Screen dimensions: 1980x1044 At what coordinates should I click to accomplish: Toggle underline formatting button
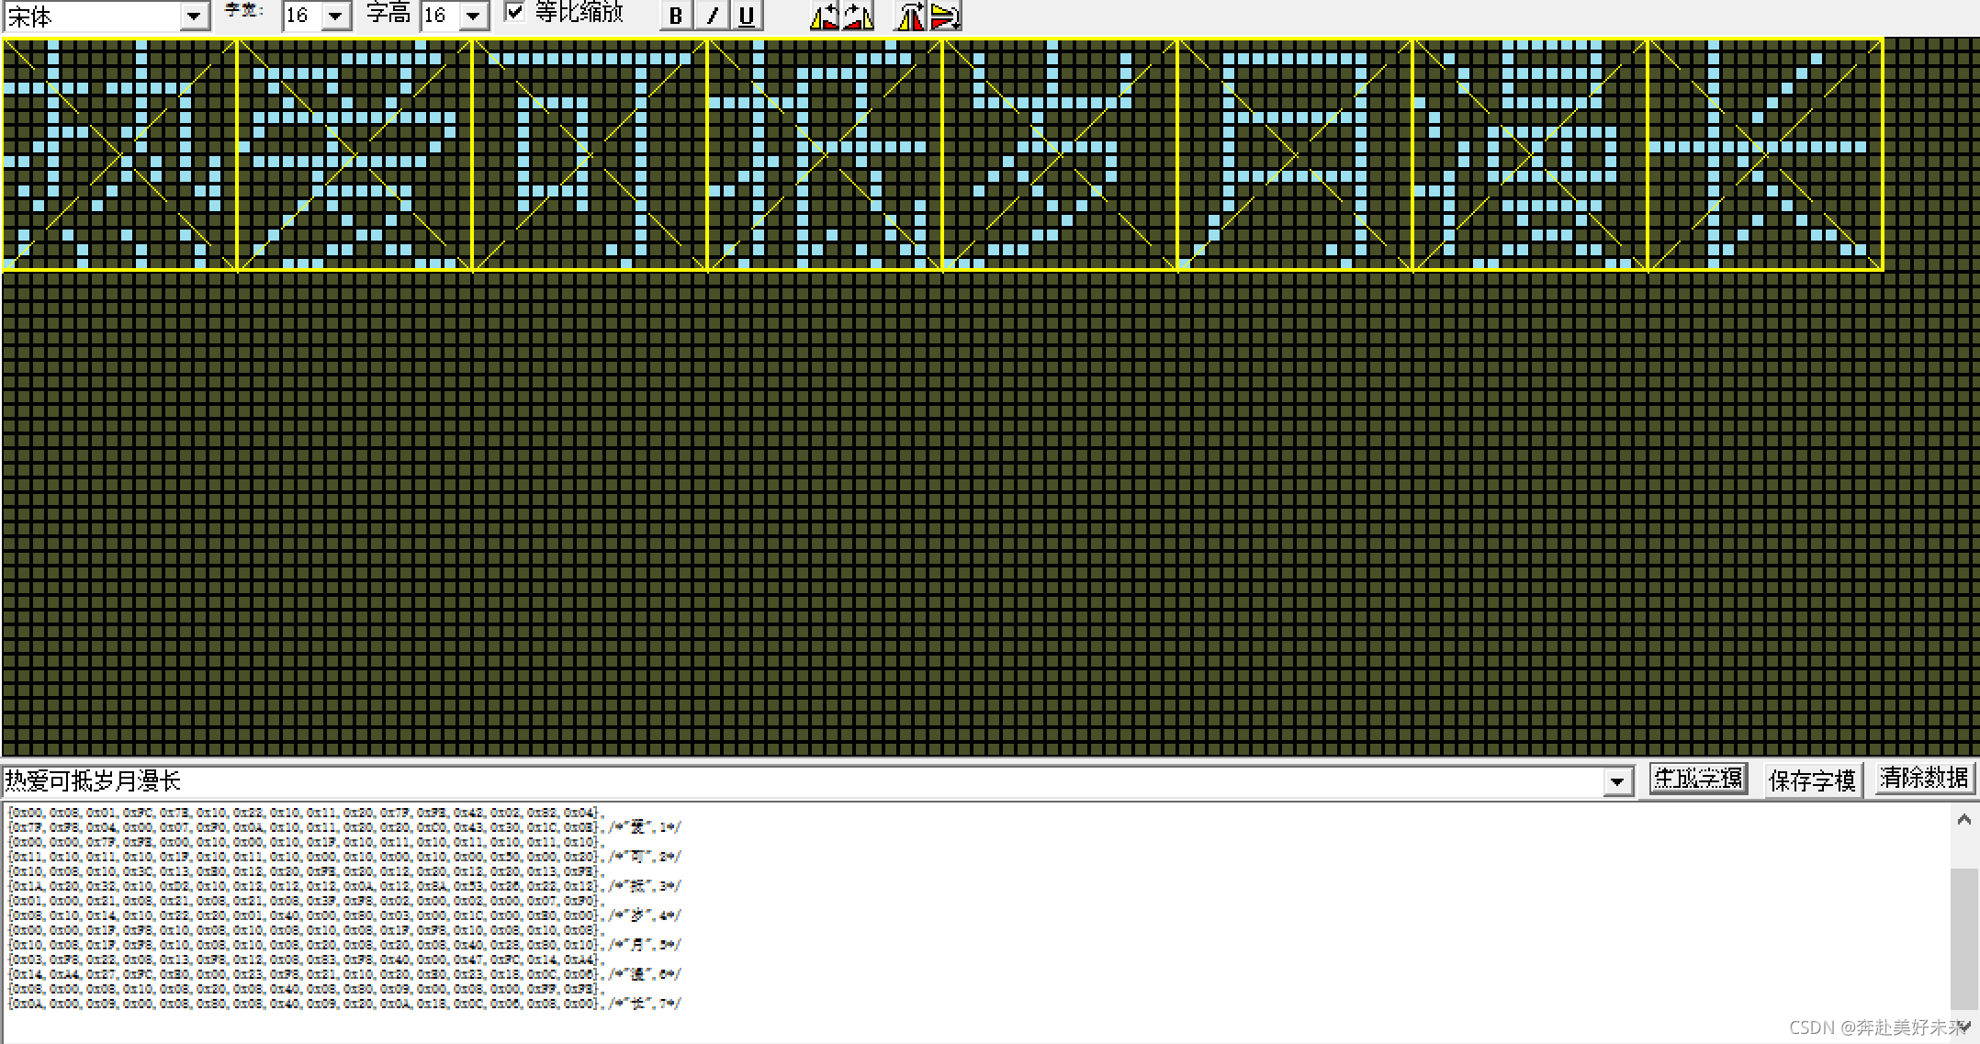click(746, 16)
